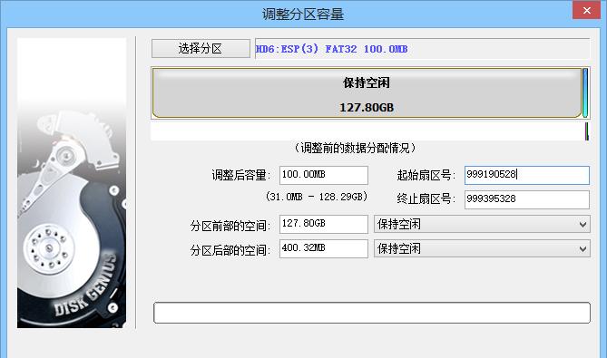Select the HD6:ESP(3) FAT32 partition label field
Image resolution: width=607 pixels, height=358 pixels.
tap(422, 49)
